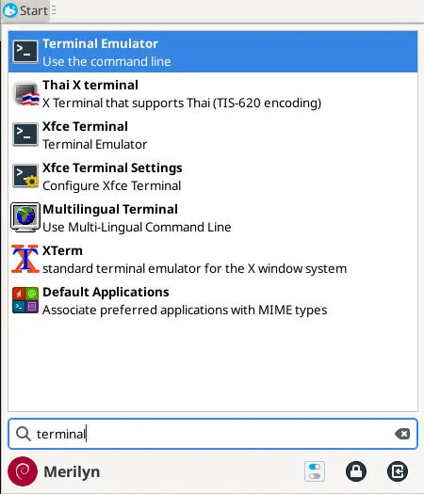Click the search magnifier icon
The image size is (424, 494).
coord(23,434)
